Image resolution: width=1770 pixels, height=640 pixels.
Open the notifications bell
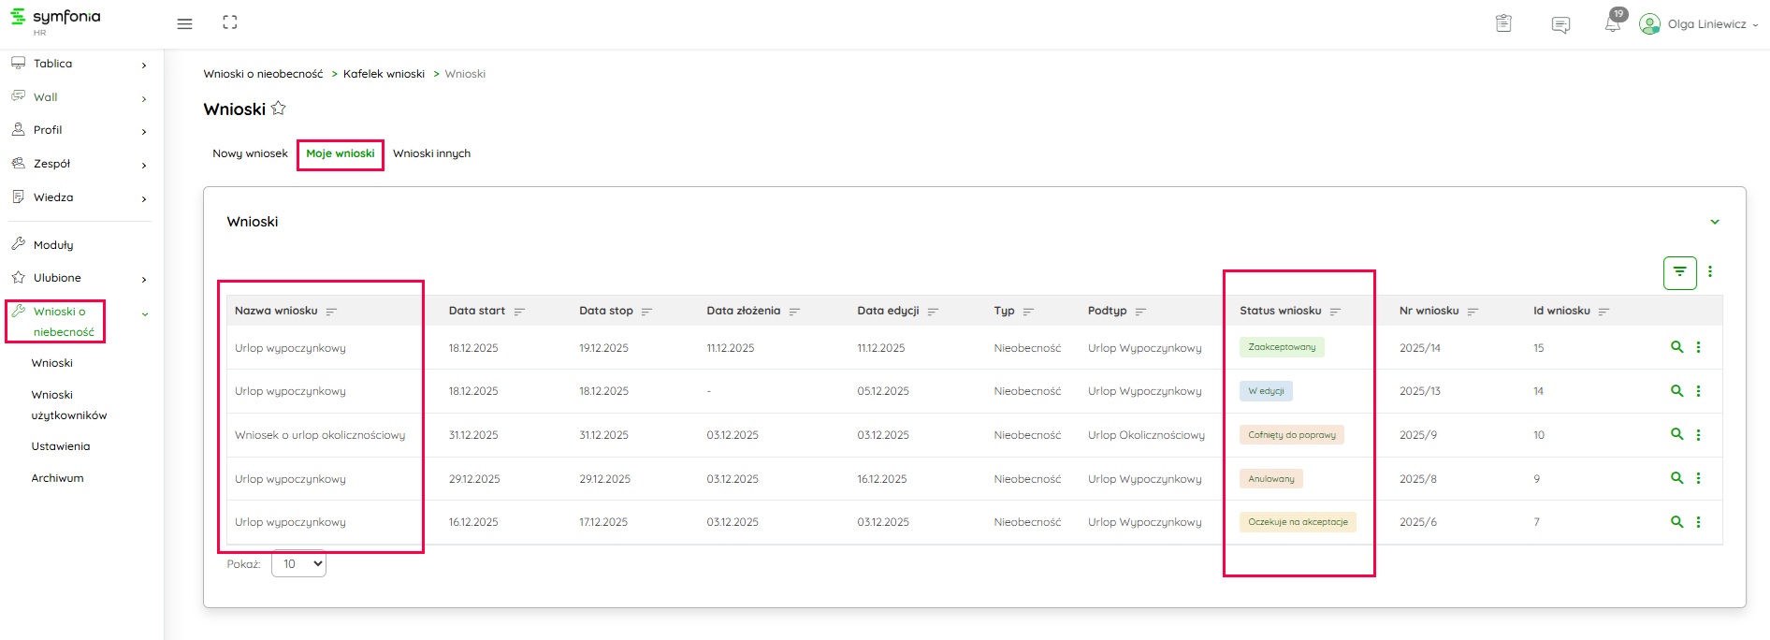tap(1612, 24)
